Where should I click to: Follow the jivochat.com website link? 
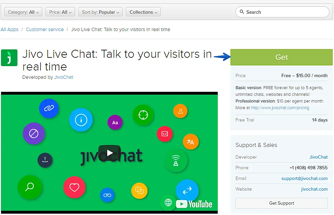coord(314,189)
